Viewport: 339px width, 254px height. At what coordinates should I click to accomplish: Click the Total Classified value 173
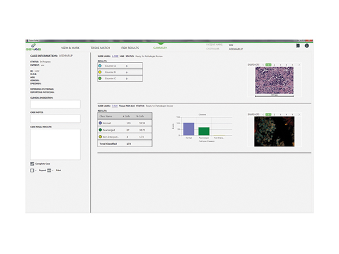(x=129, y=144)
